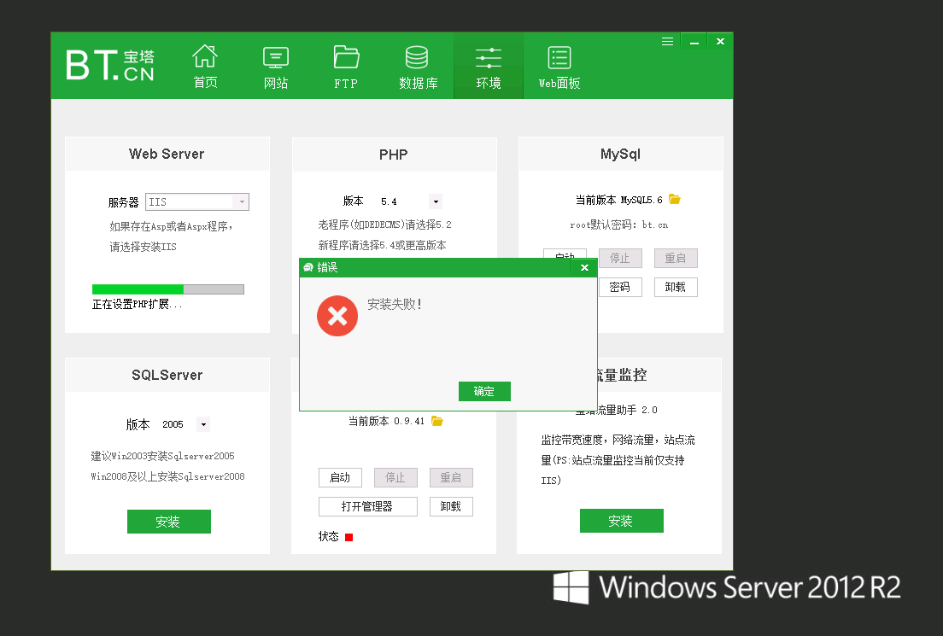This screenshot has width=943, height=636.
Task: Open the 首页 home icon tab
Action: 205,66
